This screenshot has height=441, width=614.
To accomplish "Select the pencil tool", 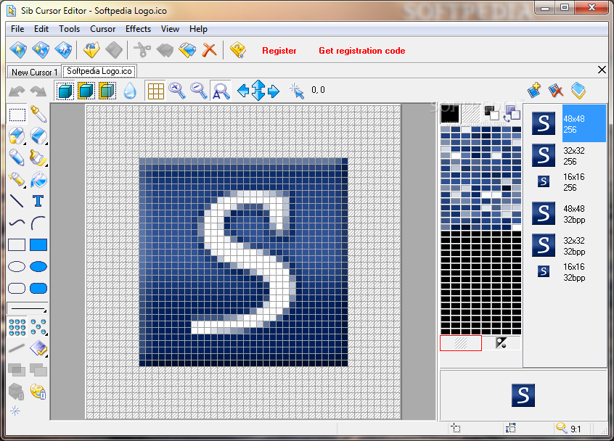I will 17,157.
